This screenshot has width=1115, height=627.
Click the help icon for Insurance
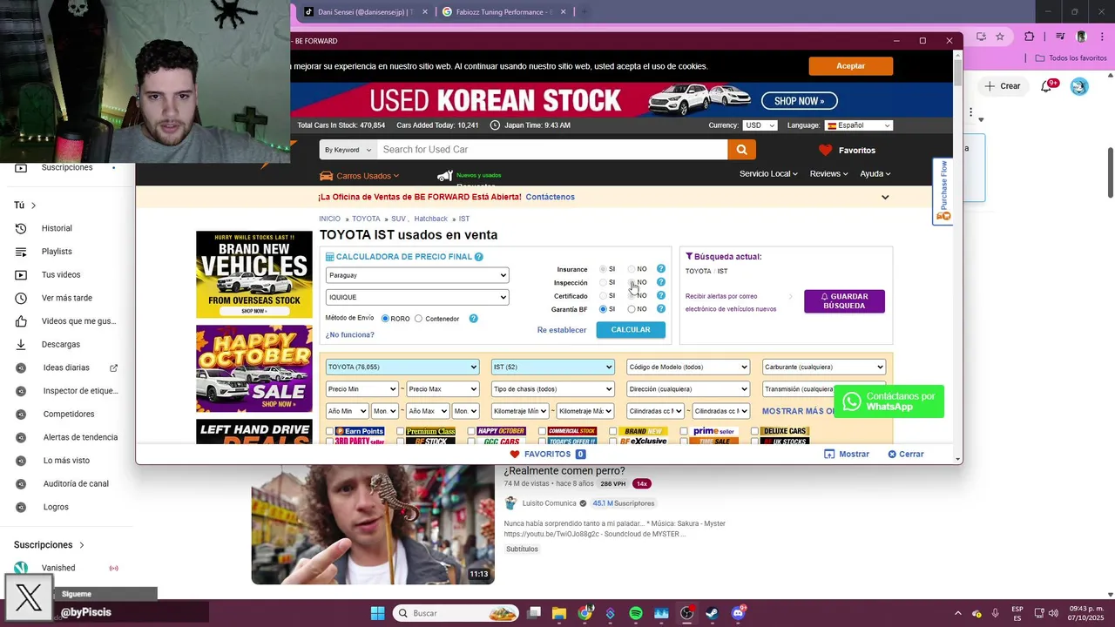(x=661, y=269)
